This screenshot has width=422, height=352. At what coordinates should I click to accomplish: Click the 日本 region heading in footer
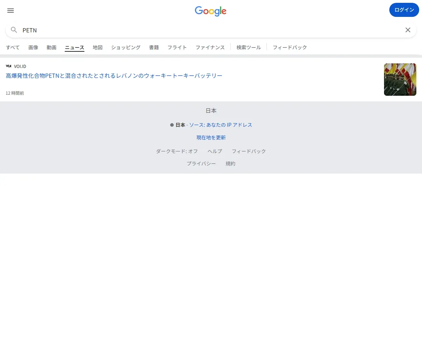tap(211, 111)
